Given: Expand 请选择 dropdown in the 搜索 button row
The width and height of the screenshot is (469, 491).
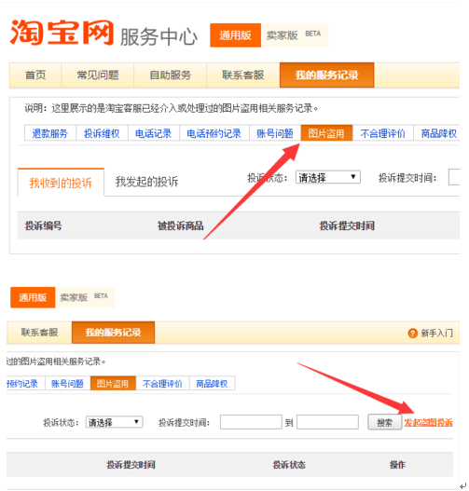Looking at the screenshot, I should tap(114, 422).
